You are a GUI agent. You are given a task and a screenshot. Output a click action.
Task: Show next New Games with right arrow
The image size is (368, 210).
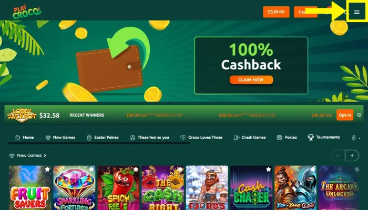(x=352, y=155)
